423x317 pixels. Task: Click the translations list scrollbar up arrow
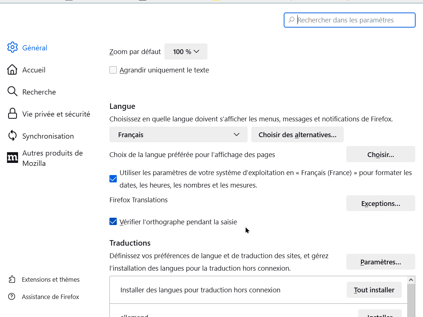[411, 280]
